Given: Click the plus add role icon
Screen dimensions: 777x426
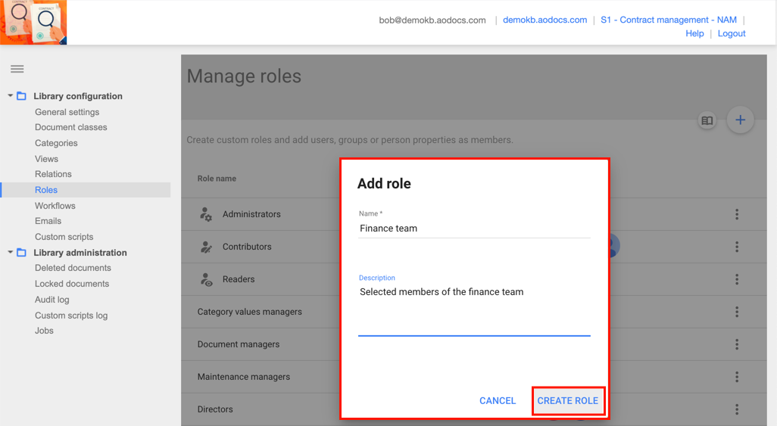Looking at the screenshot, I should tap(740, 120).
